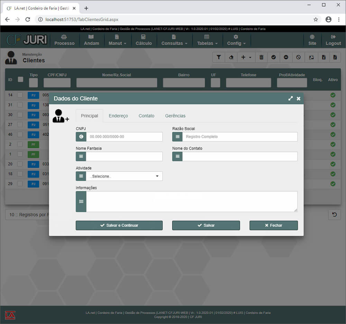
Task: Click the filter funnel toolbar icon
Action: pos(219,57)
